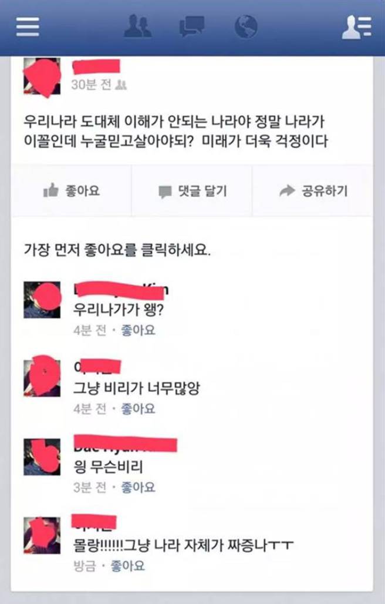385x604 pixels.
Task: Open the messages chat bubbles icon
Action: click(191, 27)
